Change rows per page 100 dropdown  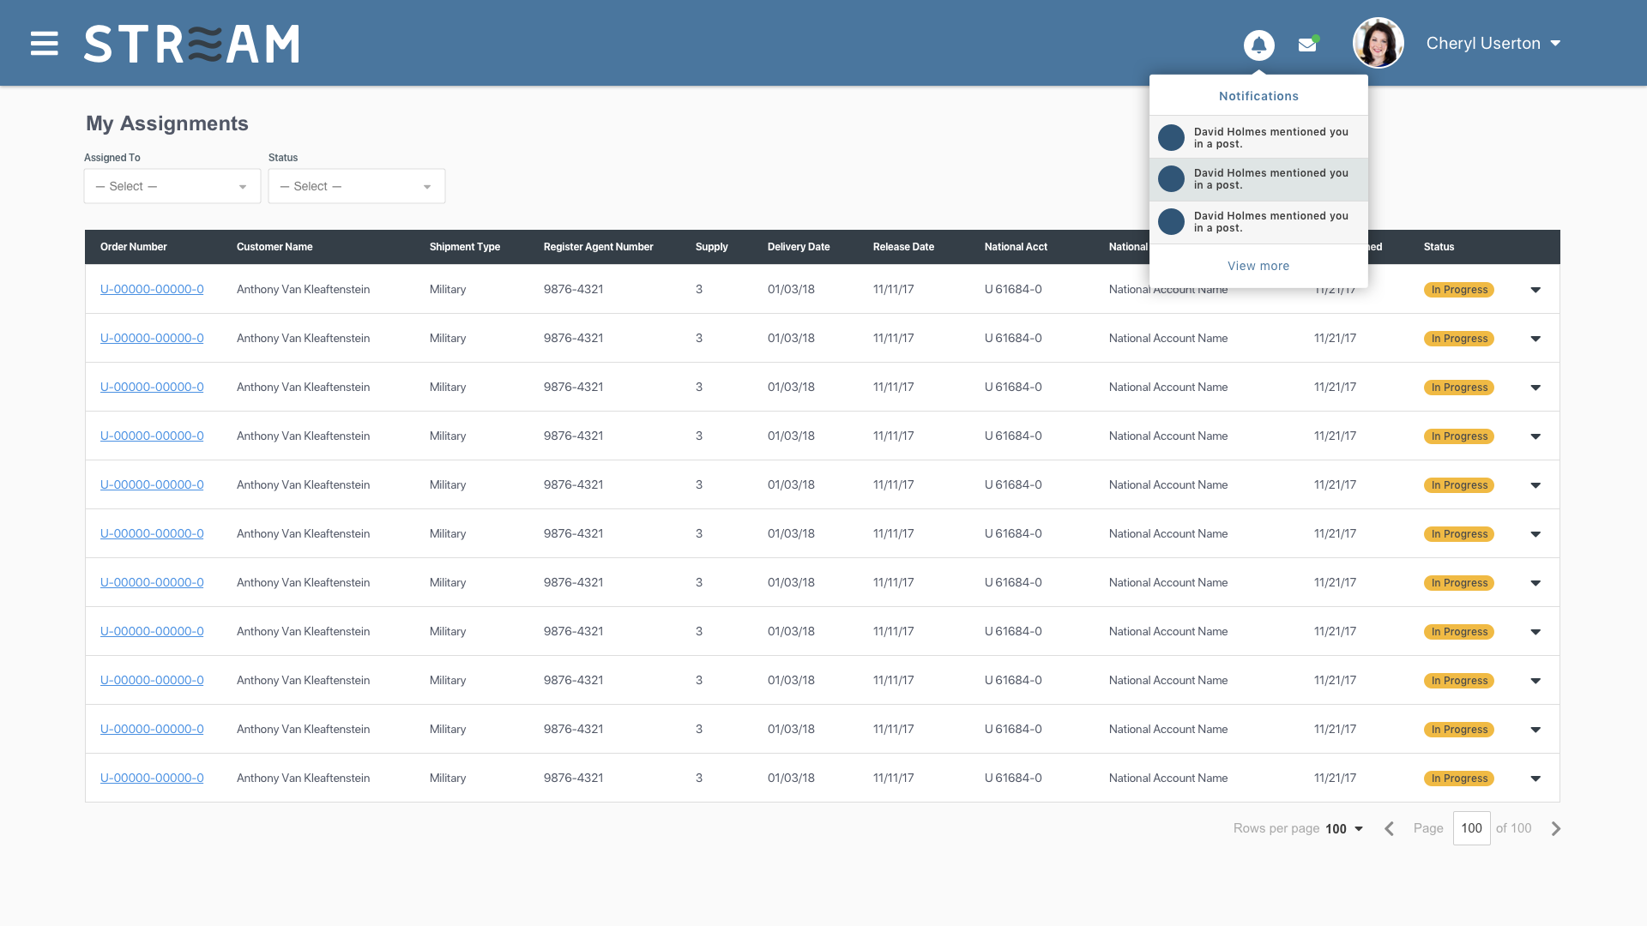pyautogui.click(x=1344, y=828)
